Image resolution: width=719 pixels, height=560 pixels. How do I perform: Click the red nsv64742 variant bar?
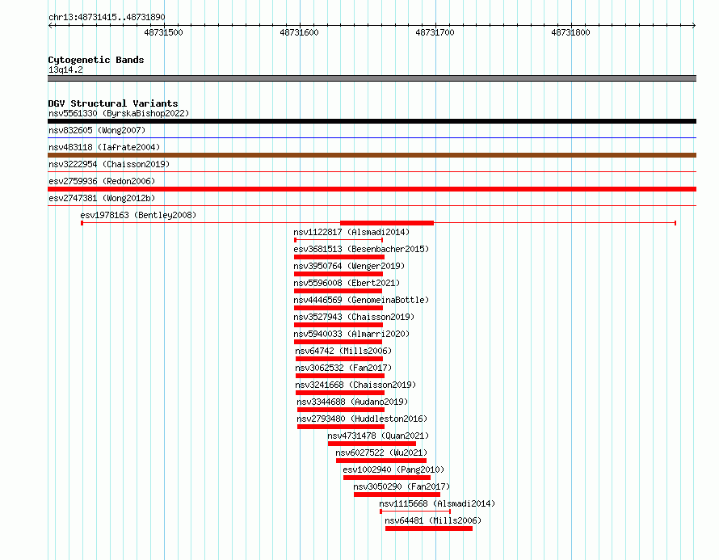coord(339,359)
